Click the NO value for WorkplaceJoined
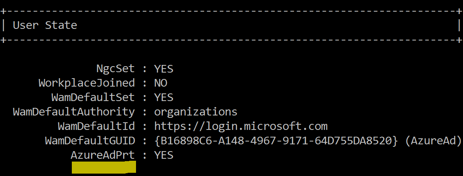The image size is (463, 176). click(x=160, y=83)
